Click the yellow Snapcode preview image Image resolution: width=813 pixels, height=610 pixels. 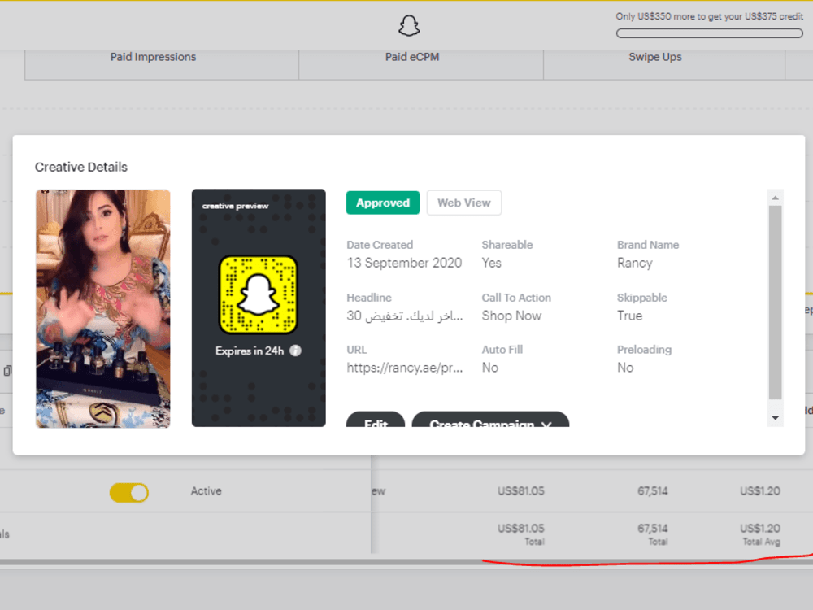pyautogui.click(x=259, y=294)
